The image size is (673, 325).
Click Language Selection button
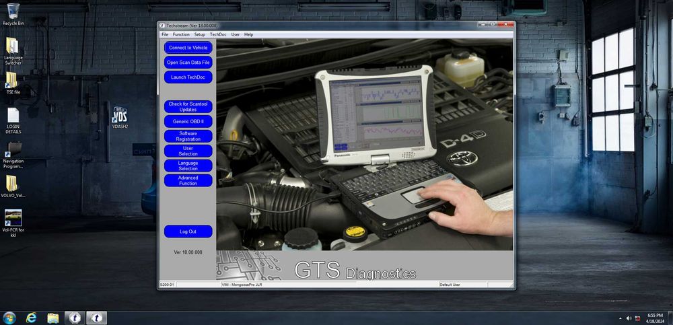[188, 166]
